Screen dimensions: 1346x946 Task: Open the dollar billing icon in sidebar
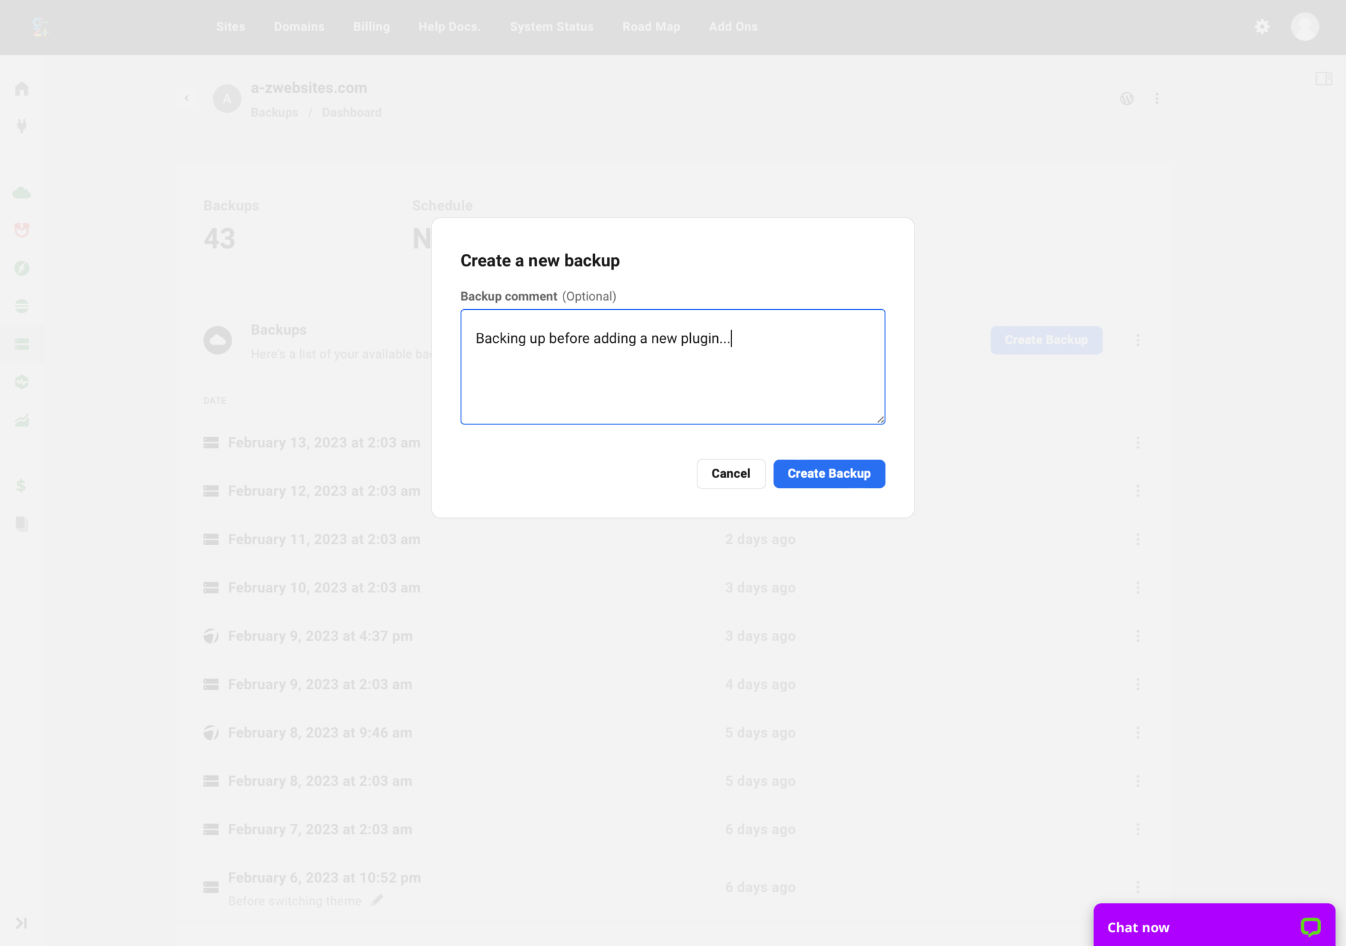point(21,486)
